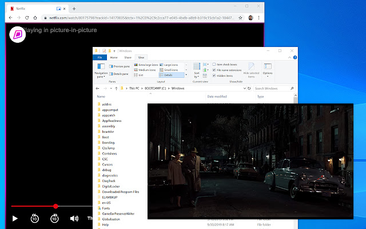Click the Type column header
The image size is (366, 229).
(x=261, y=96)
